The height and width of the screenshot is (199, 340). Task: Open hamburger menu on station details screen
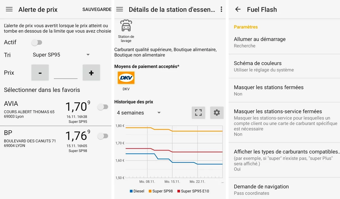click(120, 9)
